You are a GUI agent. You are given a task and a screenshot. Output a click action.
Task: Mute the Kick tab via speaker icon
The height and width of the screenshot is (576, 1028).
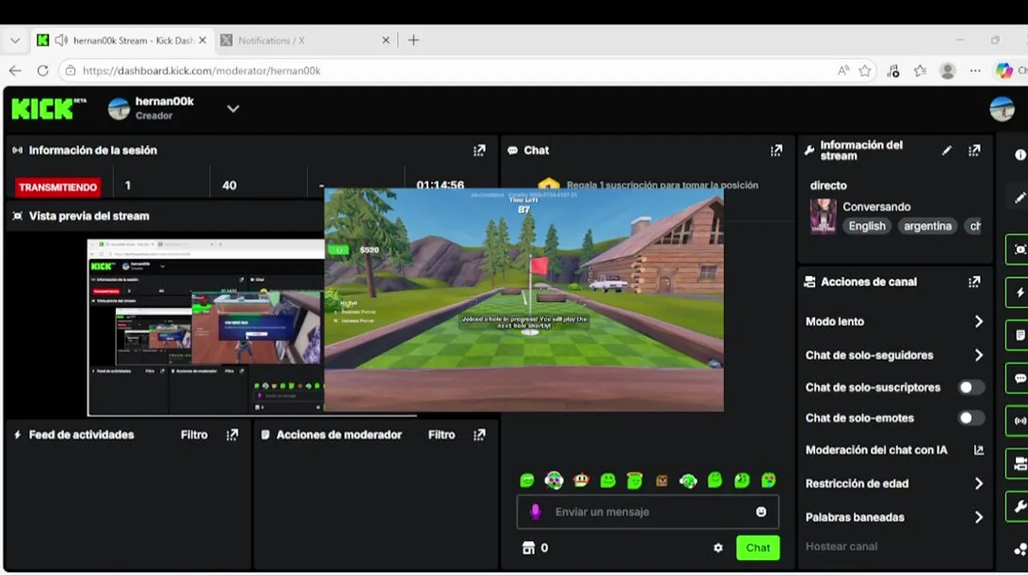tap(61, 40)
